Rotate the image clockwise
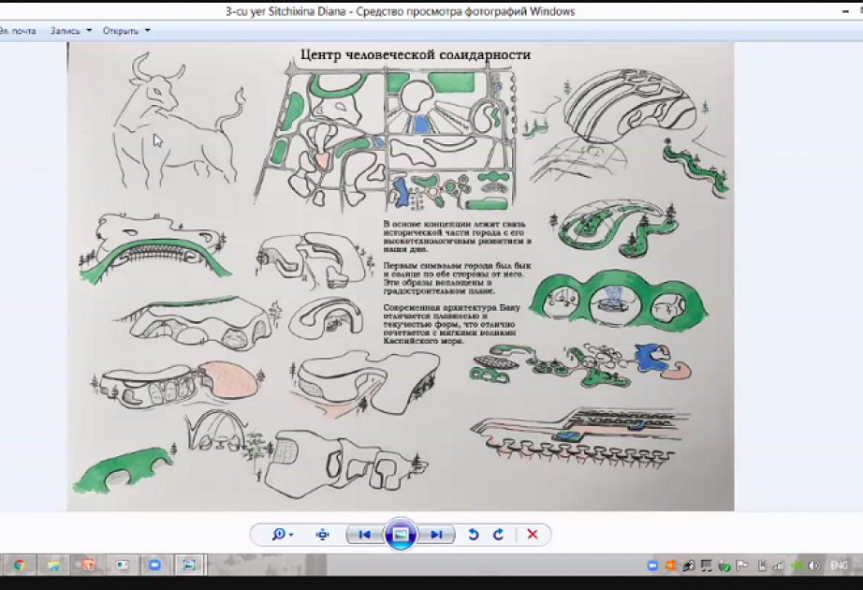Viewport: 863px width, 590px height. 498,535
